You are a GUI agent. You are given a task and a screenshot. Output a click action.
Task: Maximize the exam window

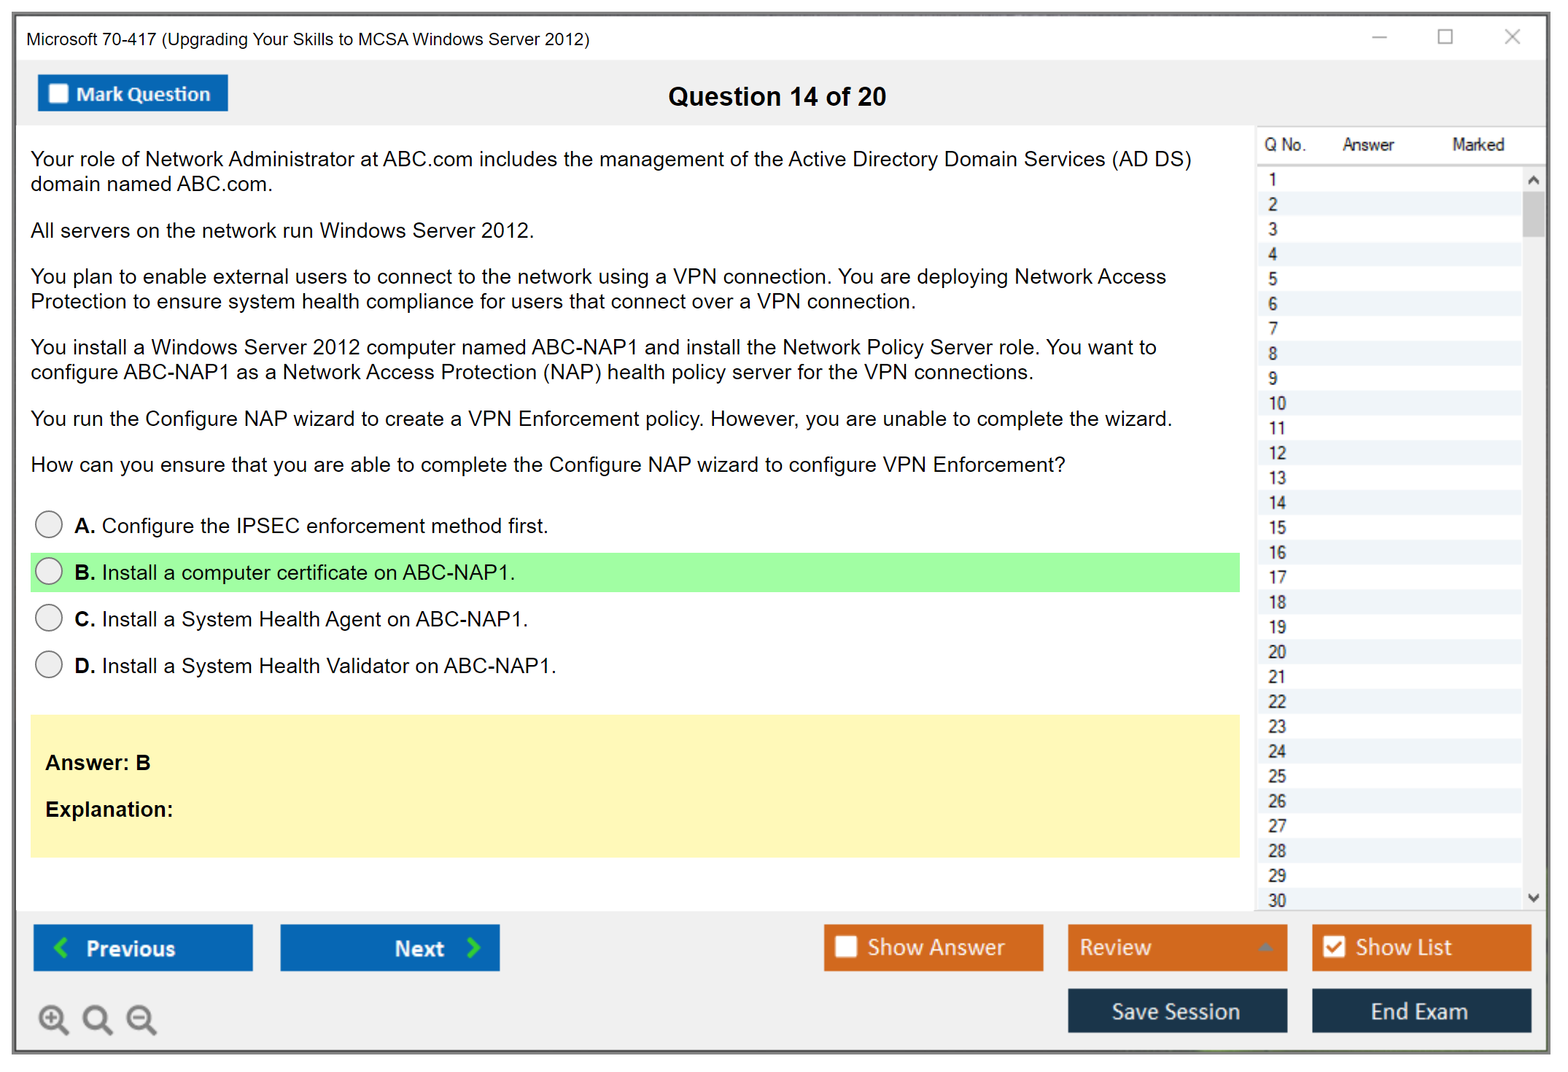click(x=1445, y=37)
